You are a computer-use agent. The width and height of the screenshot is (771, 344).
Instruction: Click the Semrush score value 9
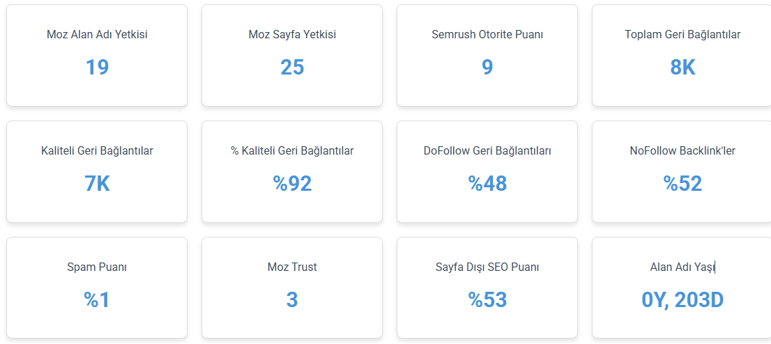pos(487,68)
